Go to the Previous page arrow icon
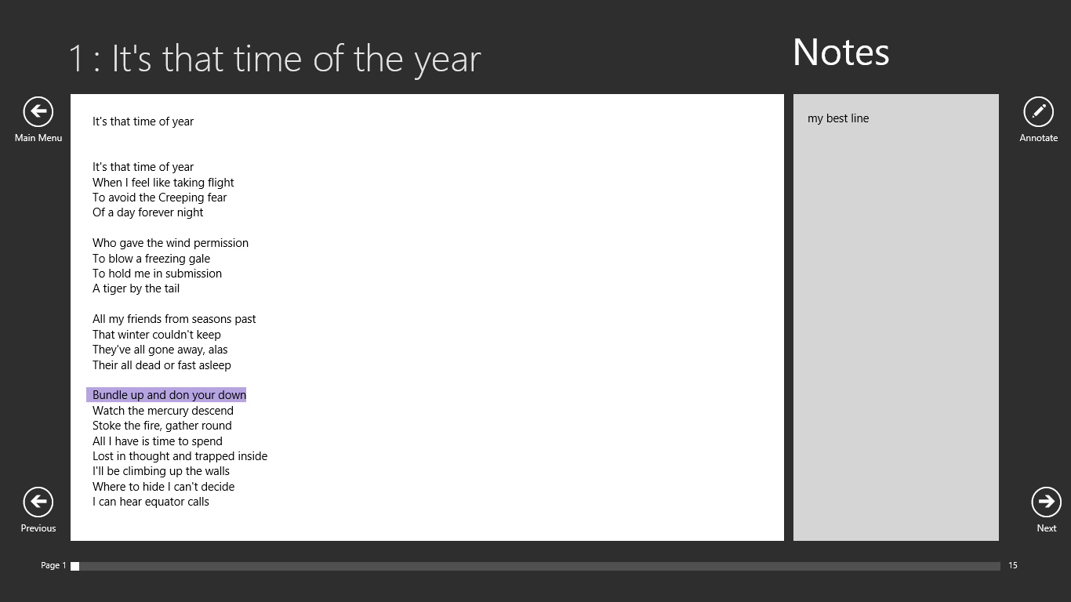The width and height of the screenshot is (1071, 602). (x=38, y=502)
